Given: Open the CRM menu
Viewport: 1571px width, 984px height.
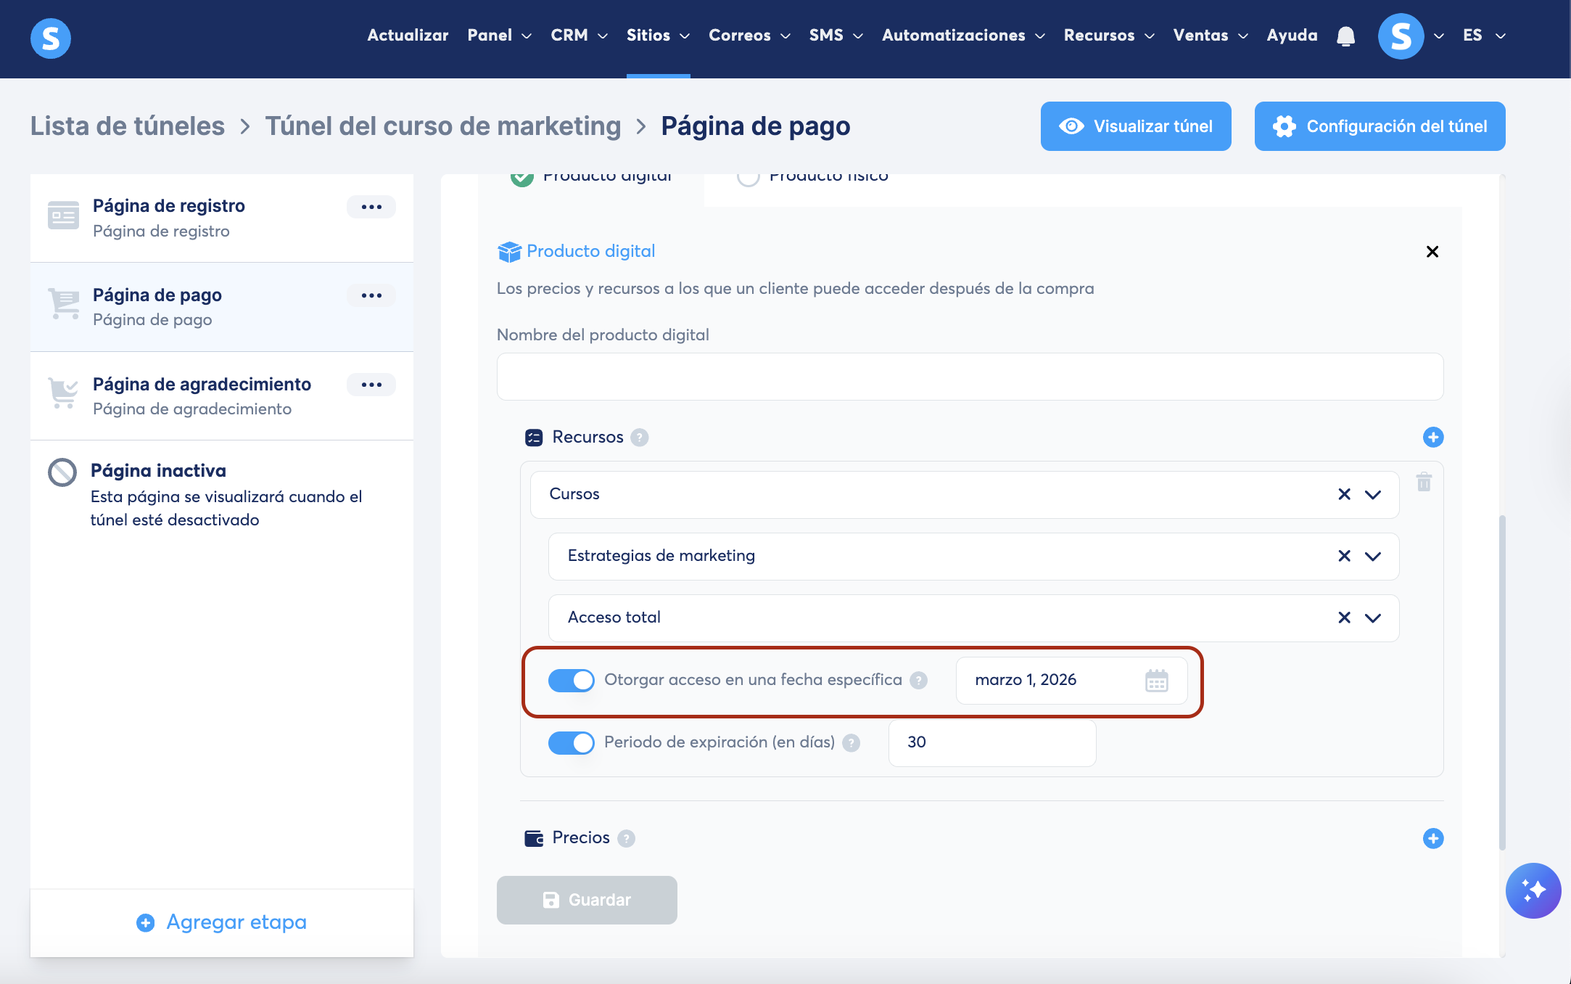Looking at the screenshot, I should click(x=578, y=36).
